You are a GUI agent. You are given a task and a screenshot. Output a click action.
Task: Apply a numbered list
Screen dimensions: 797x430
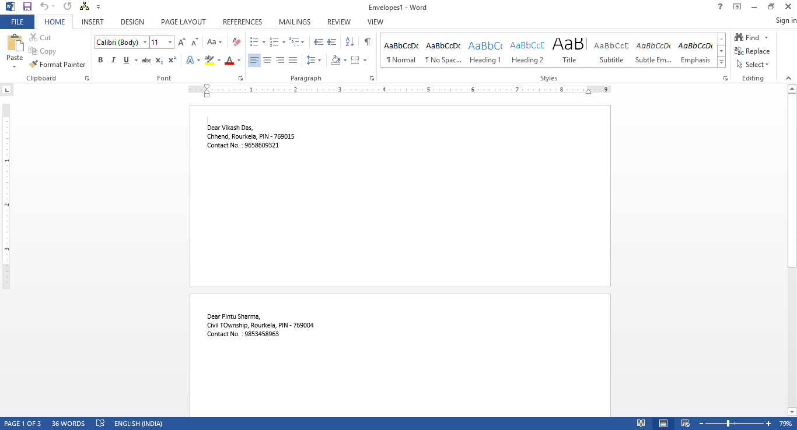point(274,43)
